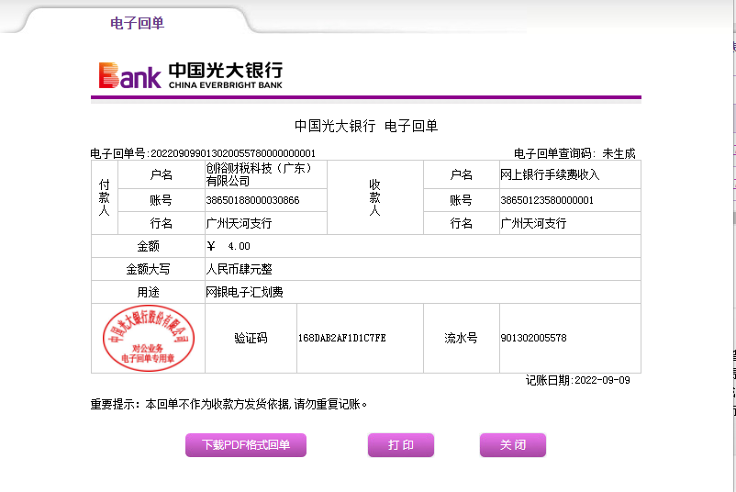Click the receipt number 2022090990130200557800000000001
Image resolution: width=736 pixels, height=492 pixels.
tap(232, 153)
